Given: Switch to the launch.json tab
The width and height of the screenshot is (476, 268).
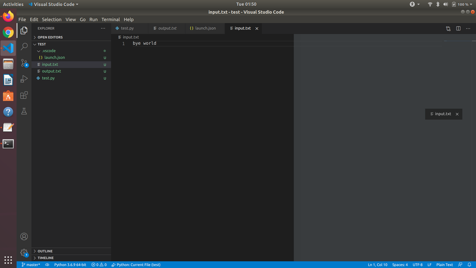Looking at the screenshot, I should (x=205, y=28).
